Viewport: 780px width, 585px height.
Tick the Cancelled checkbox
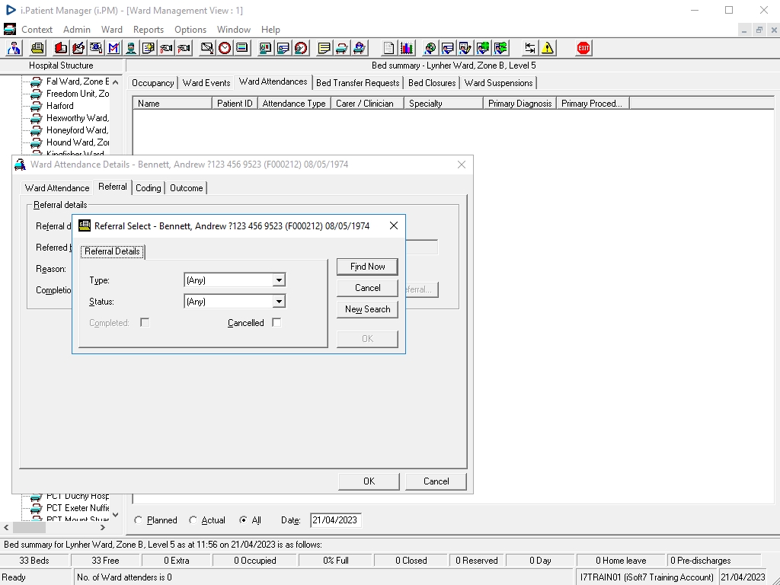pos(277,323)
